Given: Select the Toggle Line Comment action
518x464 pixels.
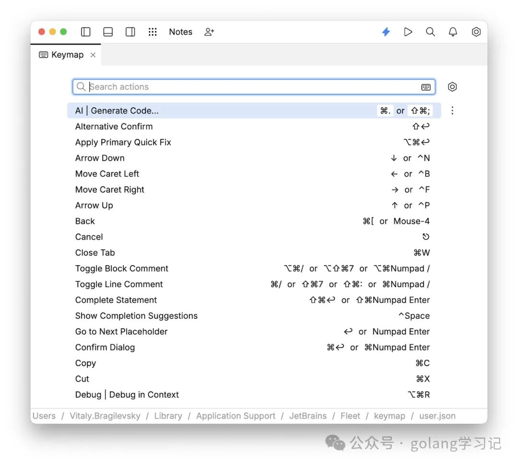Looking at the screenshot, I should [x=254, y=284].
